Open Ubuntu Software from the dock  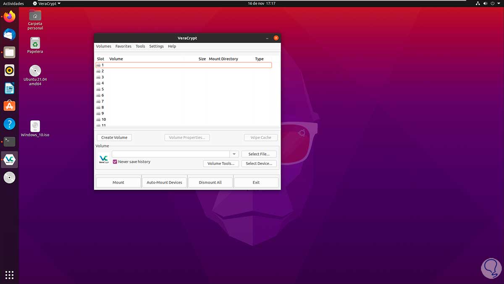tap(9, 106)
